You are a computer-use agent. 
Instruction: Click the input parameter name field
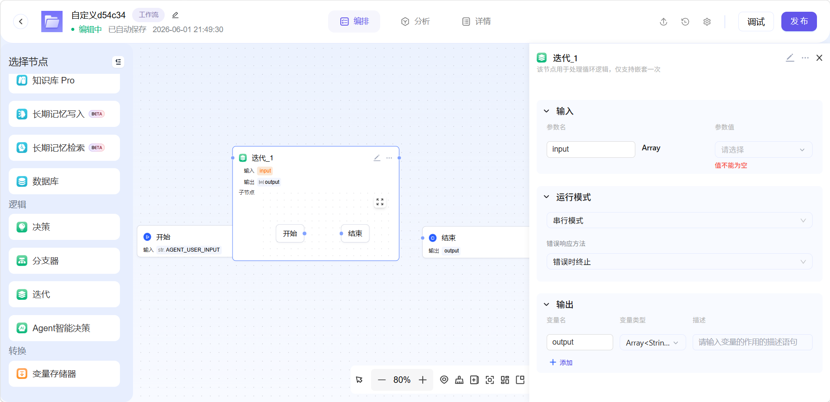coord(591,149)
